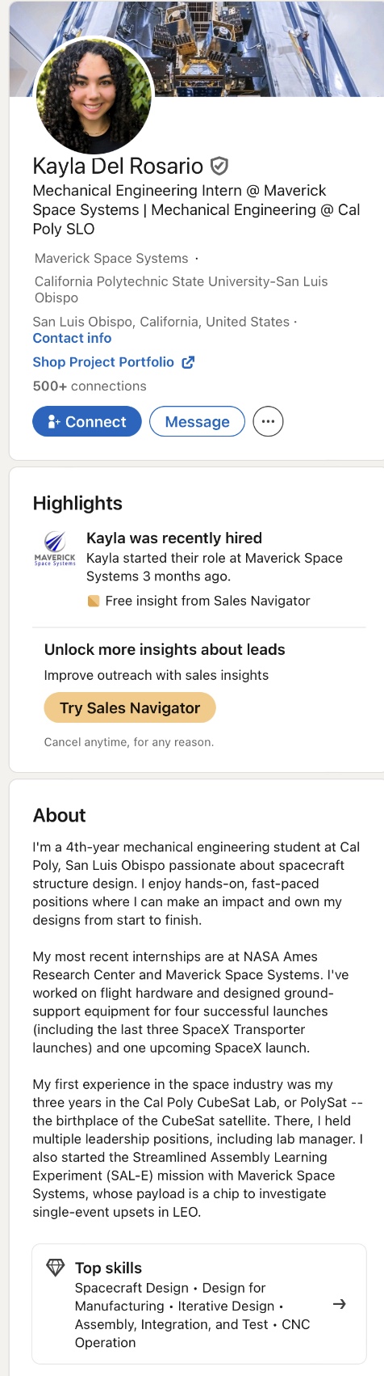Open the three-dot More actions menu
384x1376 pixels.
pyautogui.click(x=269, y=422)
